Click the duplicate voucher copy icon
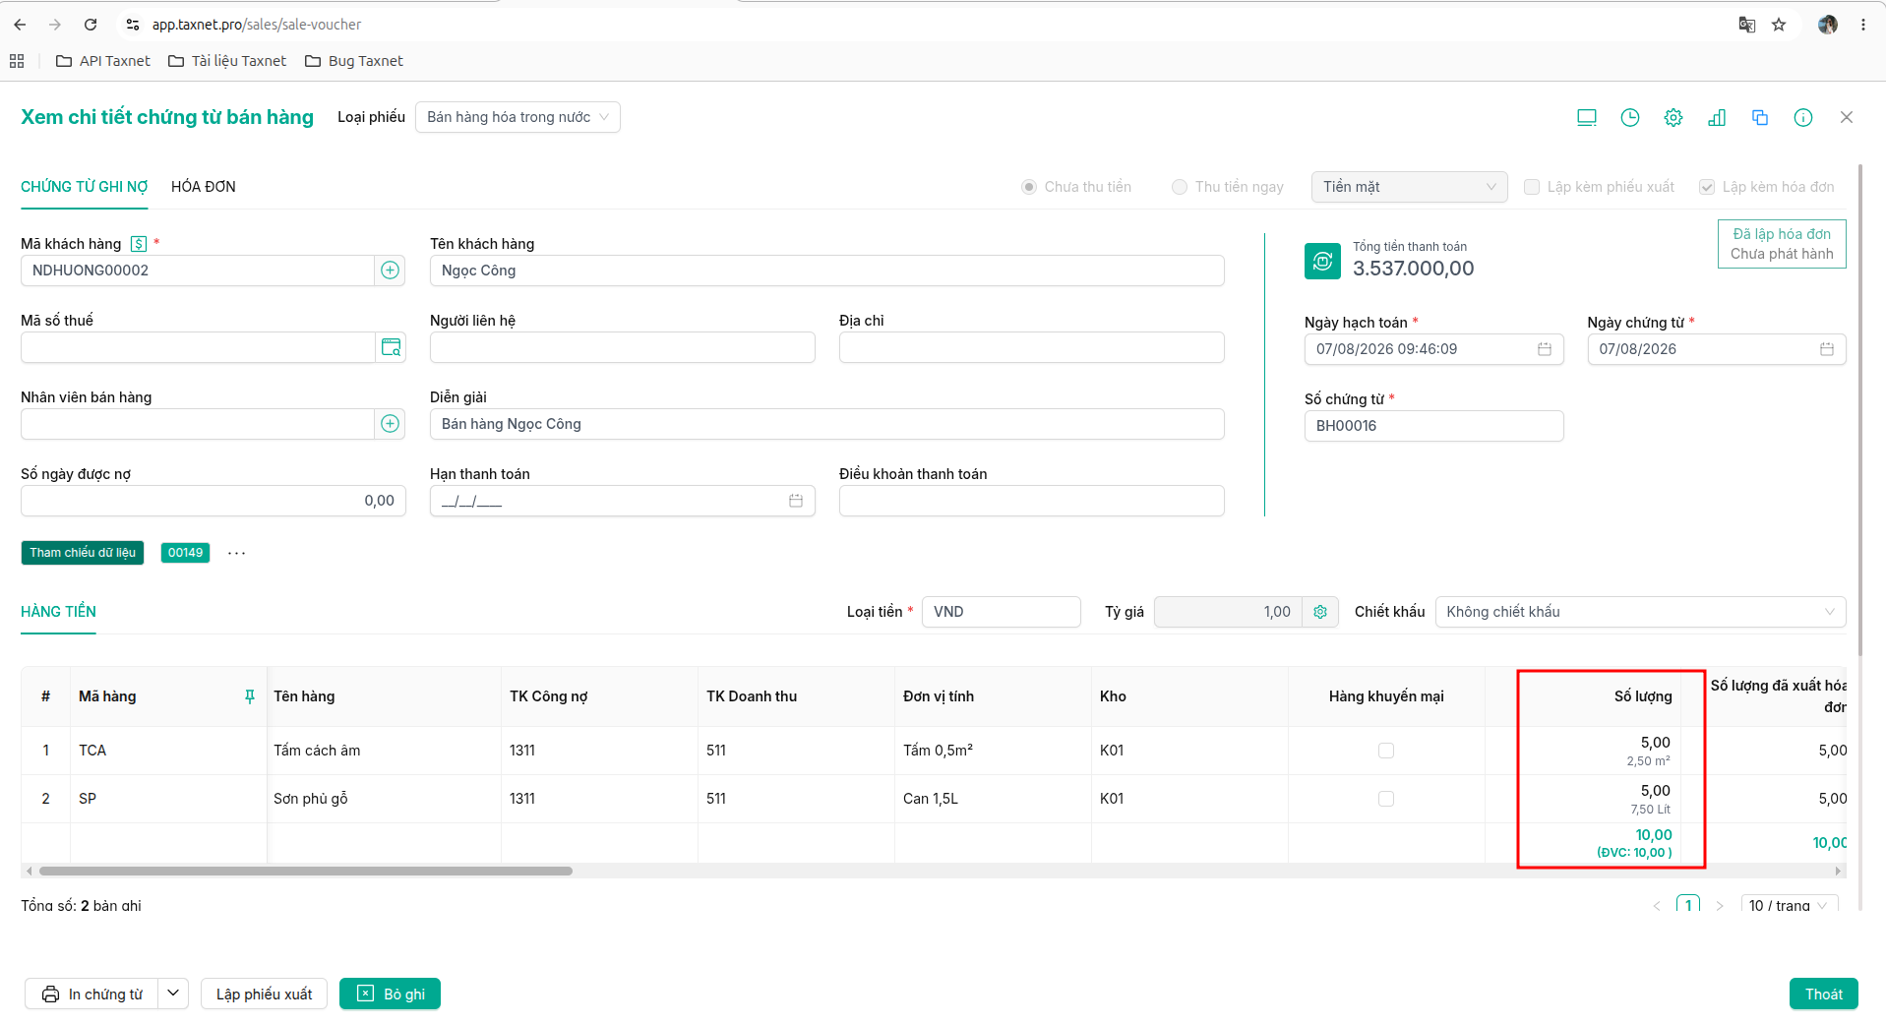The height and width of the screenshot is (1025, 1886). 1760,118
